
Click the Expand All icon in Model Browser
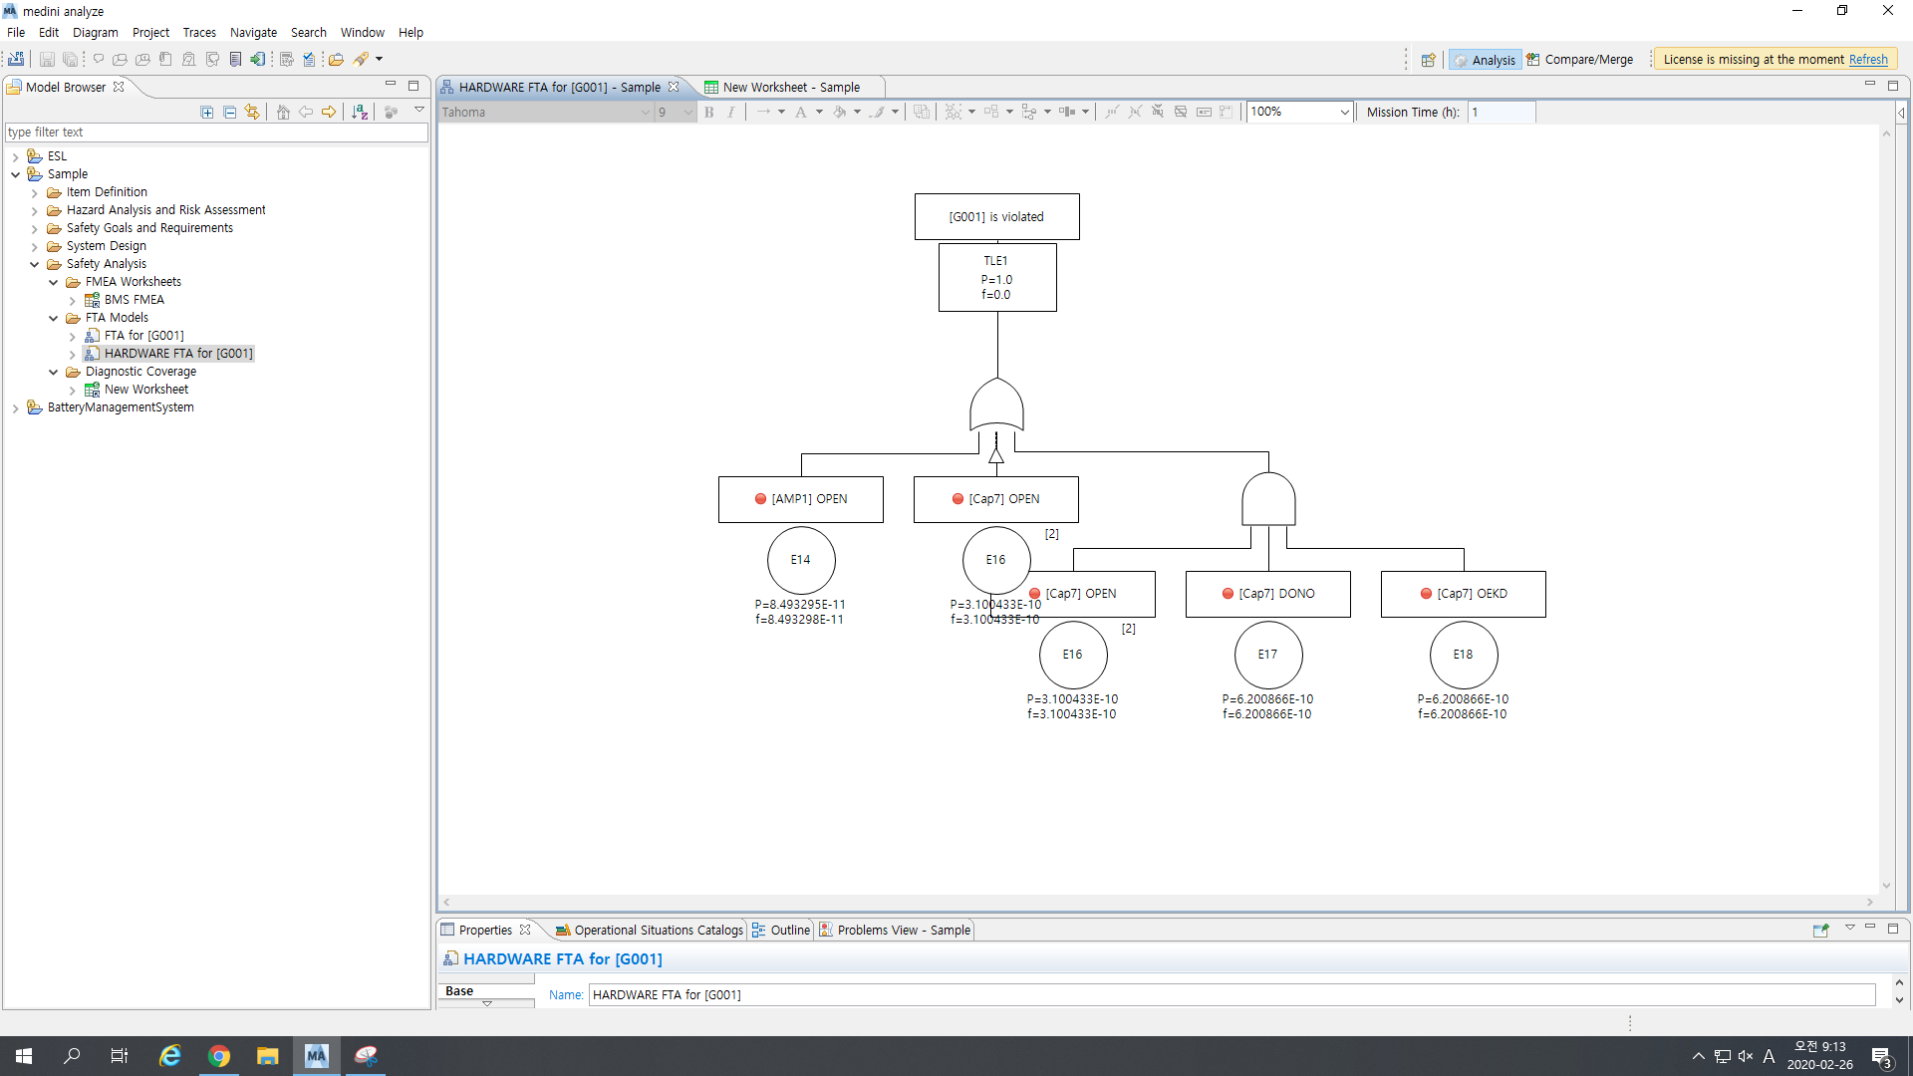pos(207,113)
